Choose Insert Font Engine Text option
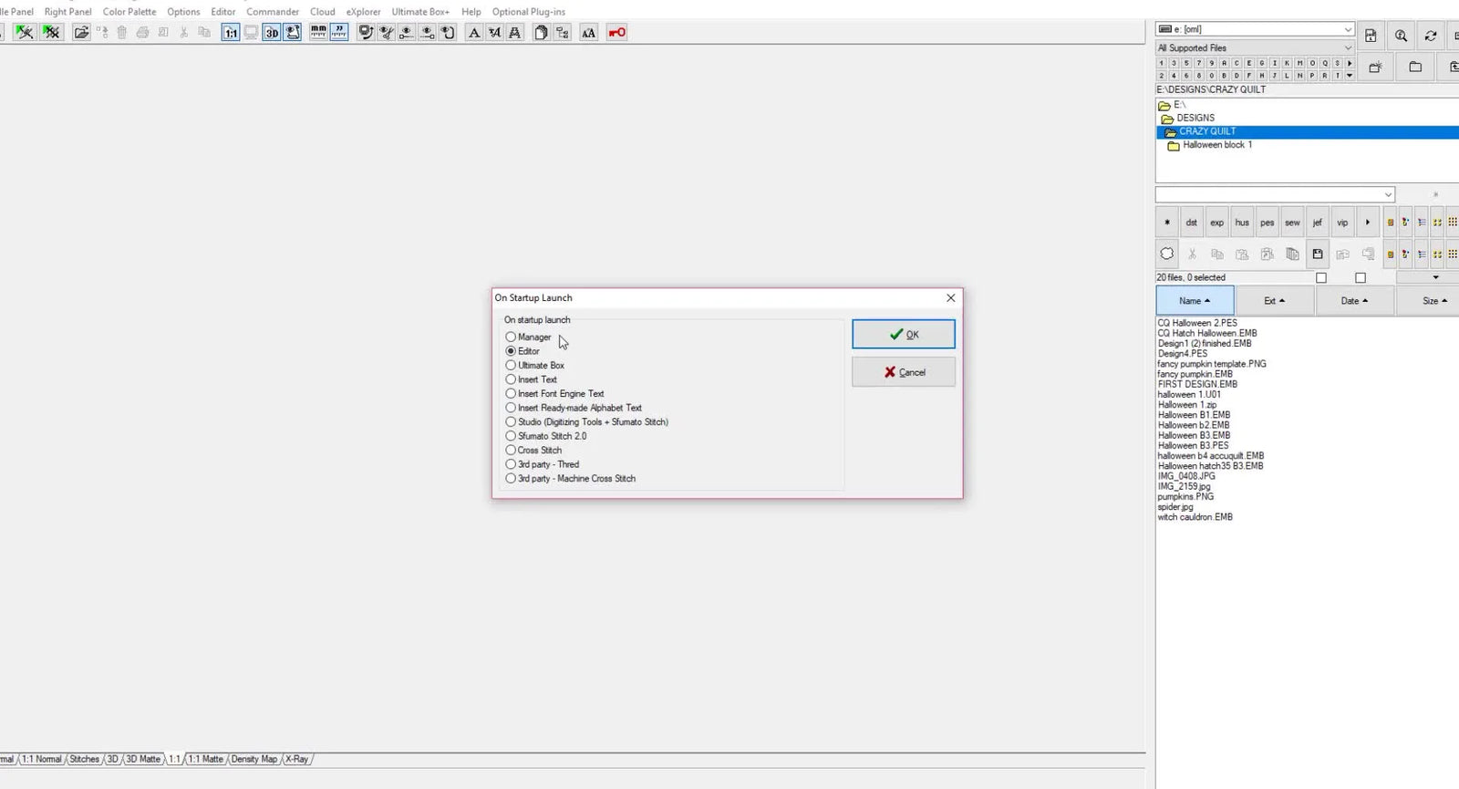The image size is (1459, 789). coord(554,394)
